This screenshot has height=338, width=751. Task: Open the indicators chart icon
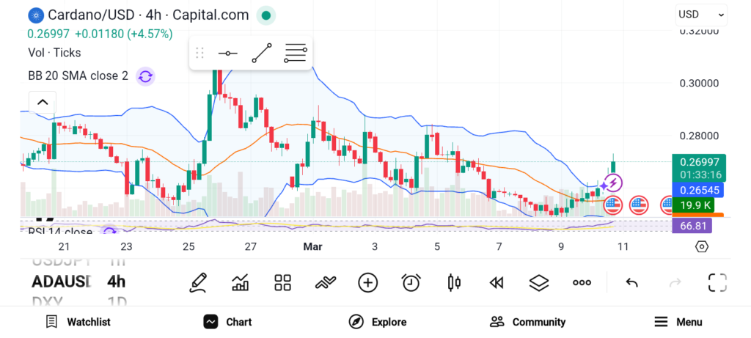pyautogui.click(x=240, y=282)
